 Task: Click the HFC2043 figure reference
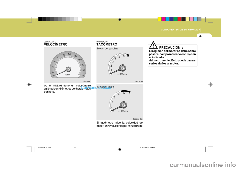click(x=139, y=81)
